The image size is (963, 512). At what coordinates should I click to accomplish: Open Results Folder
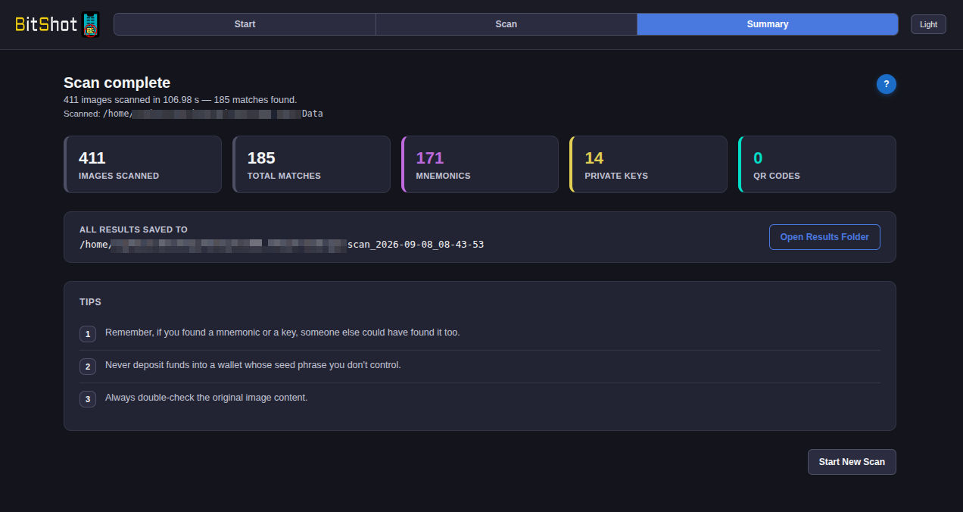[x=824, y=237]
